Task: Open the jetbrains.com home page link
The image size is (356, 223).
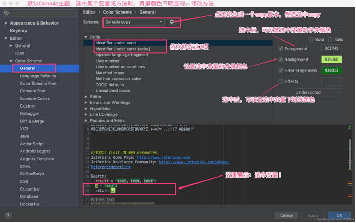Action: (x=164, y=157)
